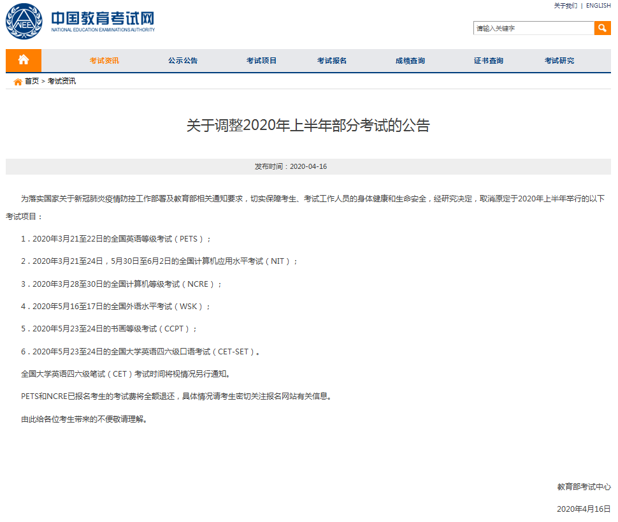Open the 考试资讯 navigation tab
Screen dimensions: 618x522
[x=104, y=61]
